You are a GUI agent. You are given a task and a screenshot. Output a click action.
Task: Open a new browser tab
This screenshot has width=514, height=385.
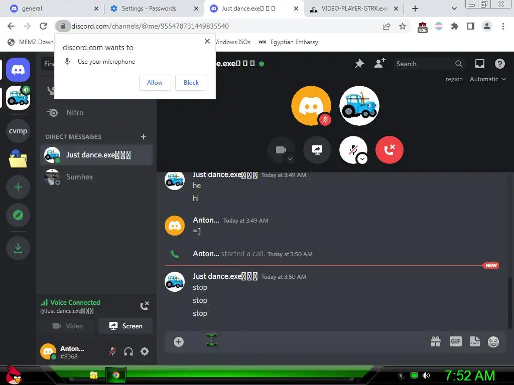(415, 9)
